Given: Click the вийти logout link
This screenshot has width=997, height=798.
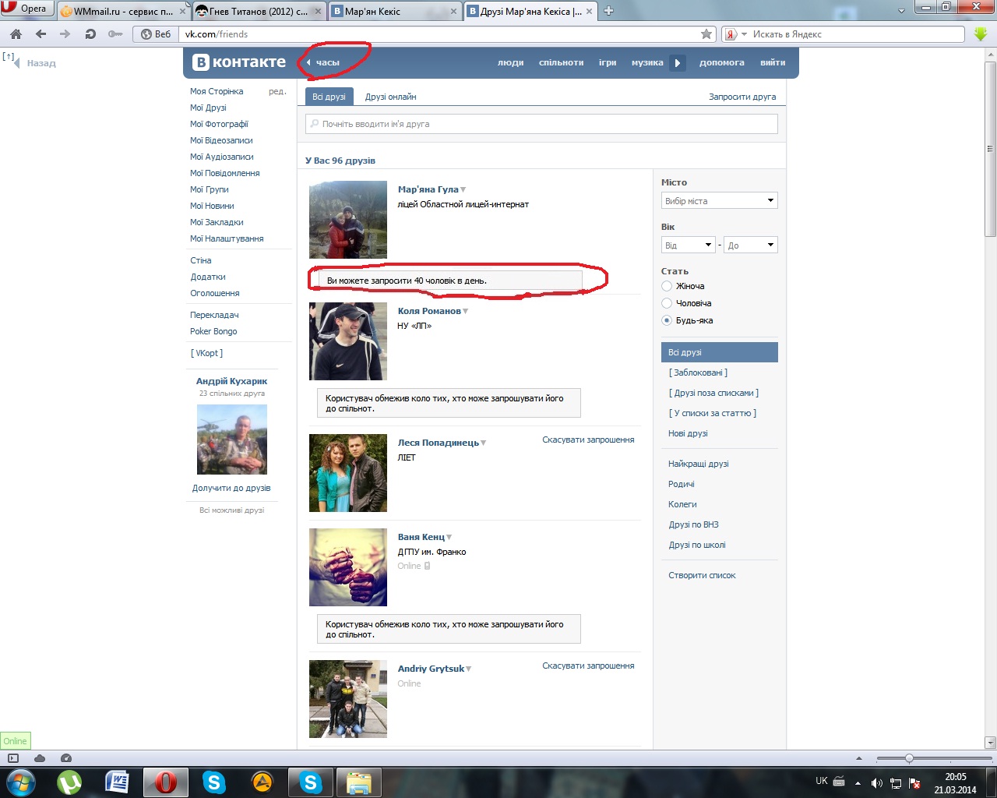Looking at the screenshot, I should 773,62.
